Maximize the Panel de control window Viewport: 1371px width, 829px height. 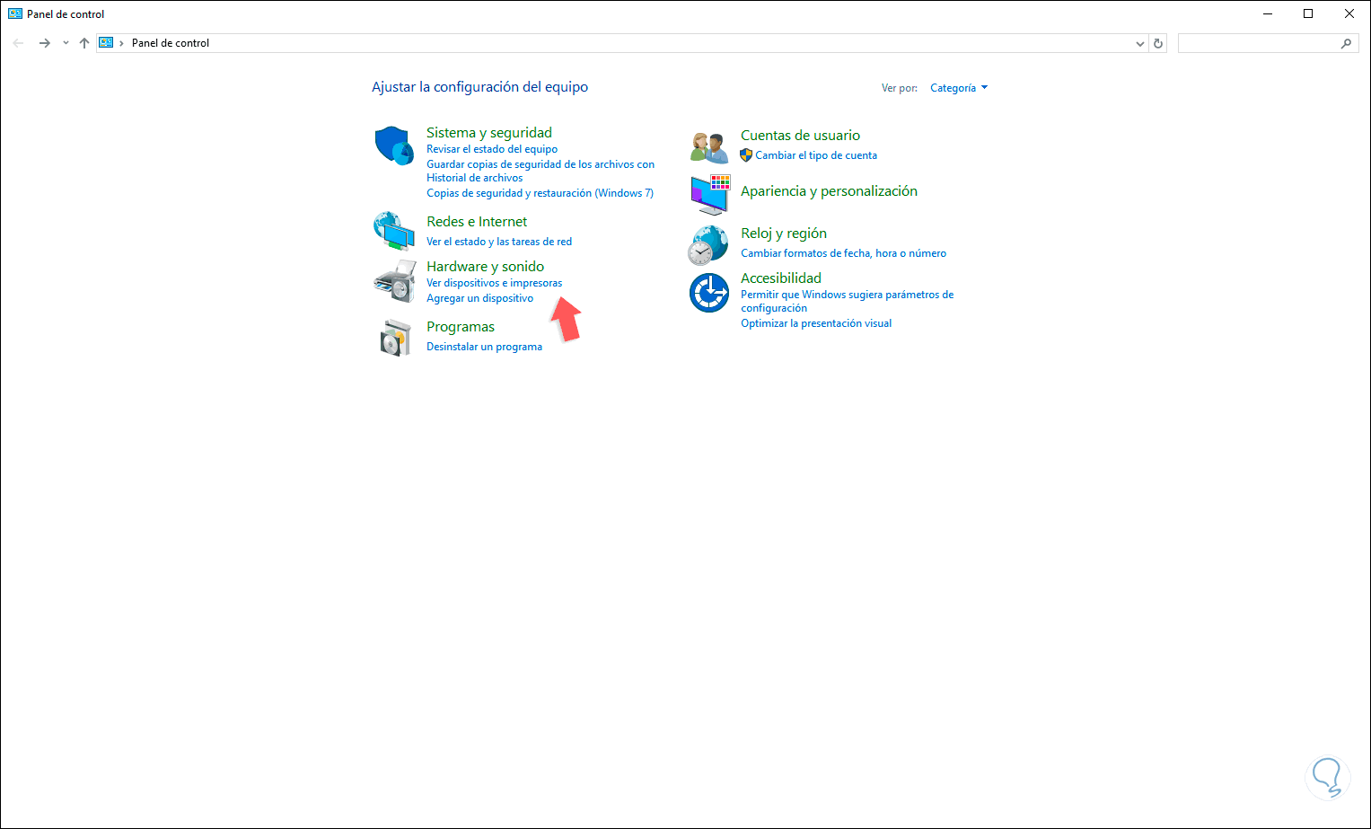click(1308, 14)
